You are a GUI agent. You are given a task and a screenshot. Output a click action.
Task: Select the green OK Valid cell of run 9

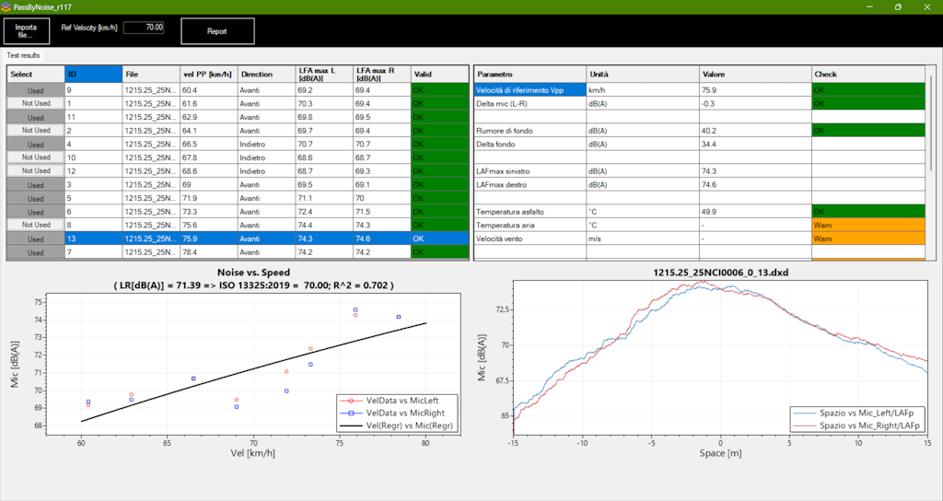coord(439,90)
